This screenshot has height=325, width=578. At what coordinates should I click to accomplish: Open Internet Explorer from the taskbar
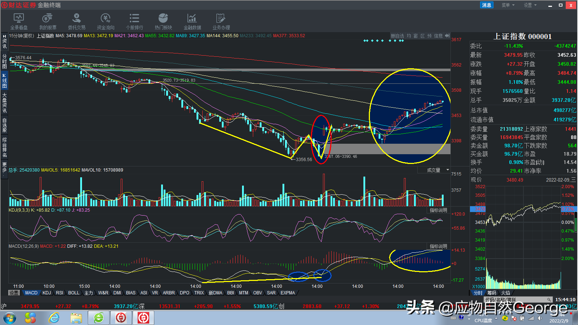point(54,318)
